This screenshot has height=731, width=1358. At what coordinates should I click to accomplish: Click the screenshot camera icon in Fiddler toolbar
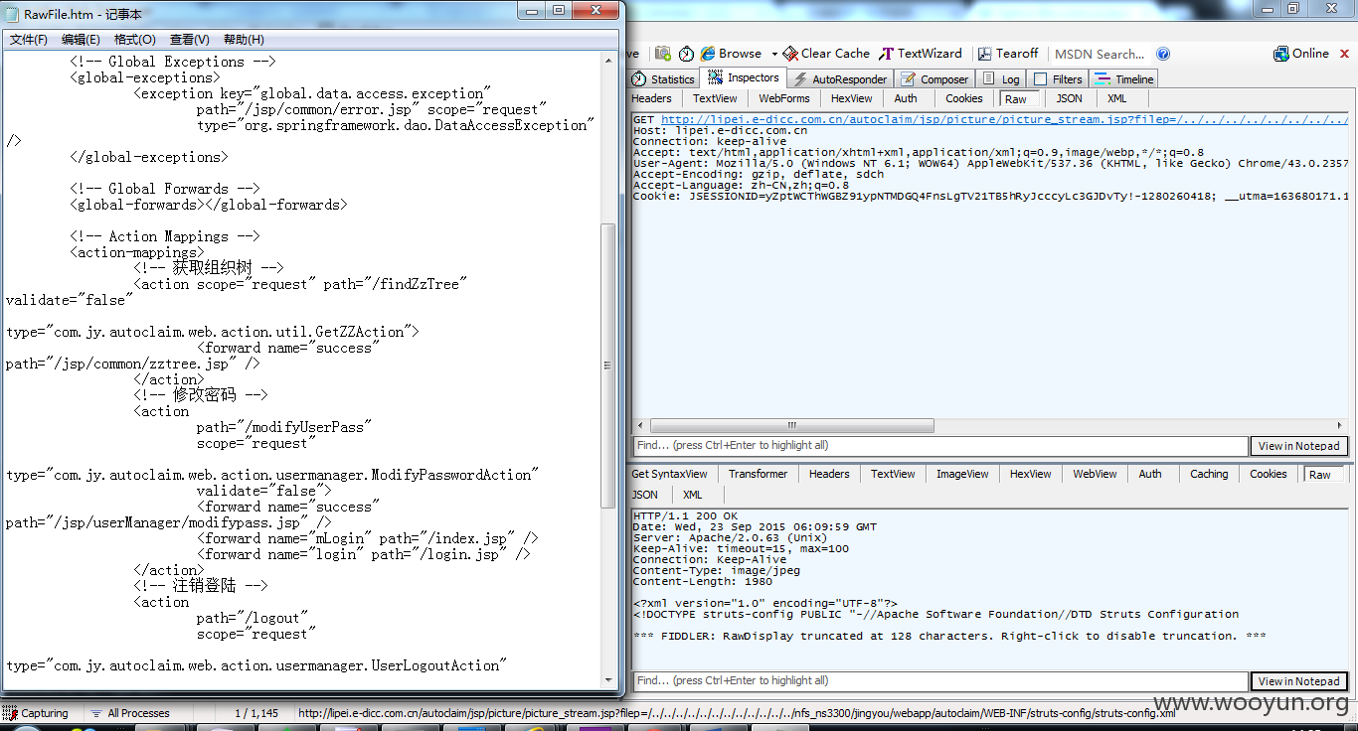[x=662, y=54]
